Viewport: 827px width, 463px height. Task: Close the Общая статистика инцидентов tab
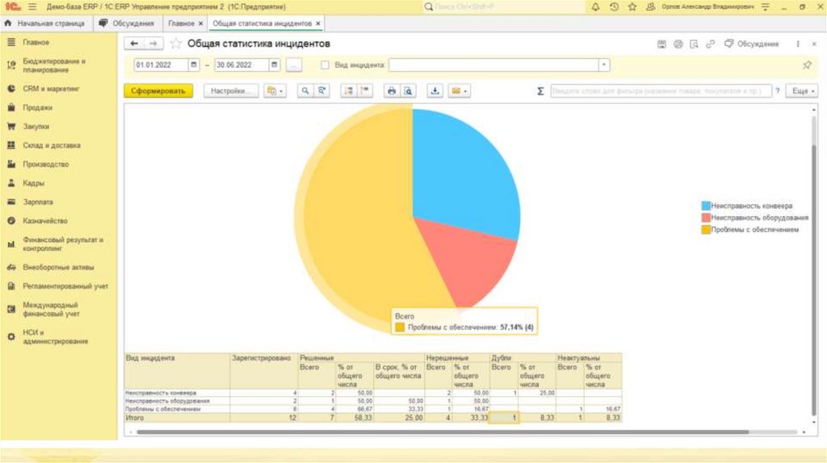[318, 23]
